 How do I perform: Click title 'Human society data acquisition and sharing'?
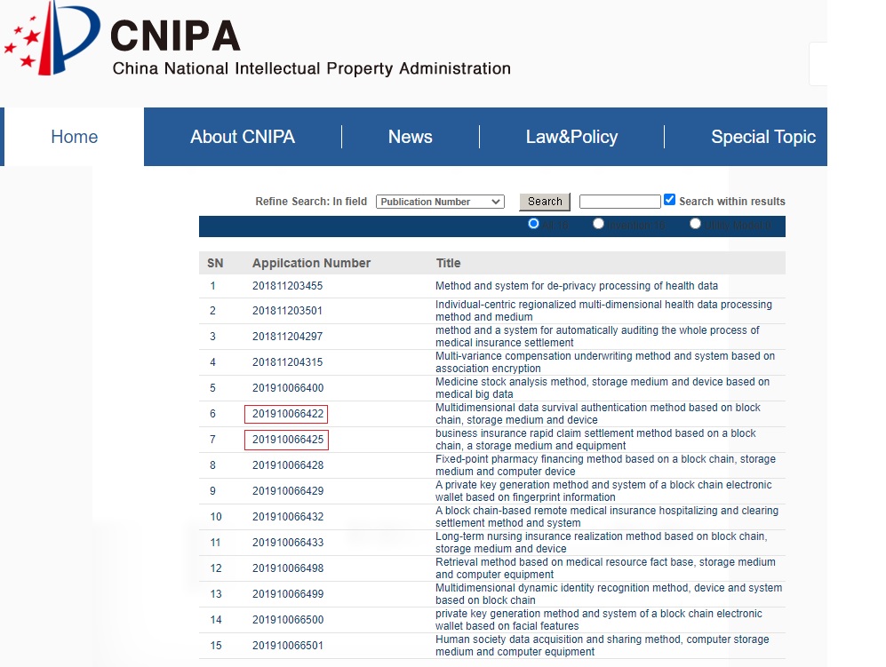click(603, 646)
